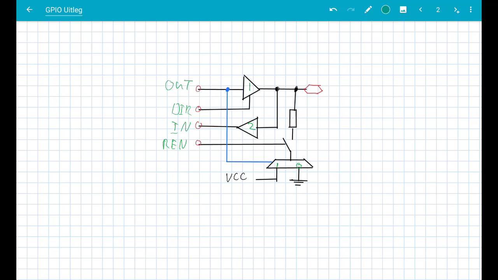The width and height of the screenshot is (498, 280).
Task: Click the REN terminal circle
Action: [x=198, y=143]
